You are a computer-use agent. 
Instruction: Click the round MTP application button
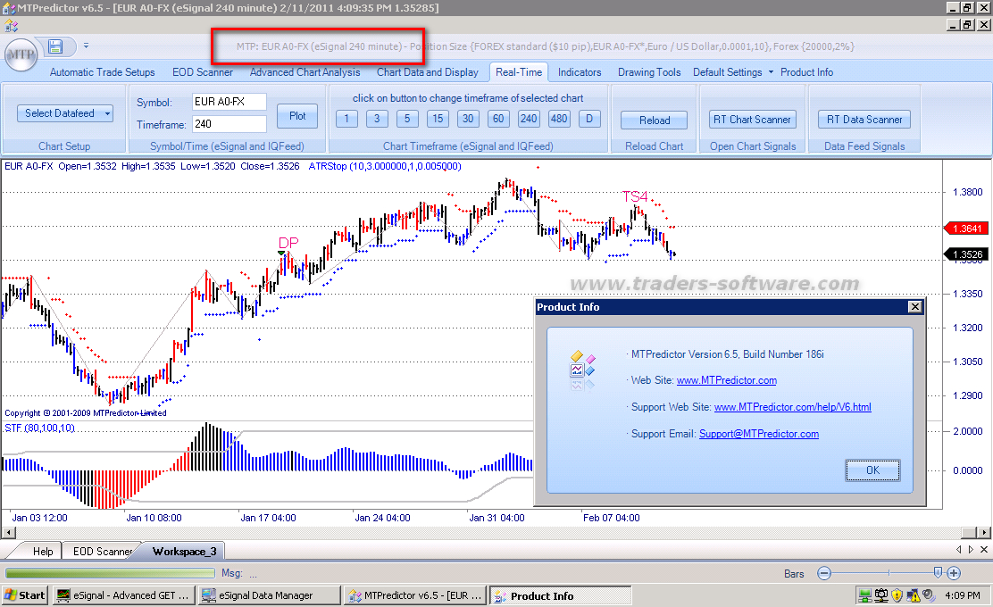pyautogui.click(x=20, y=54)
